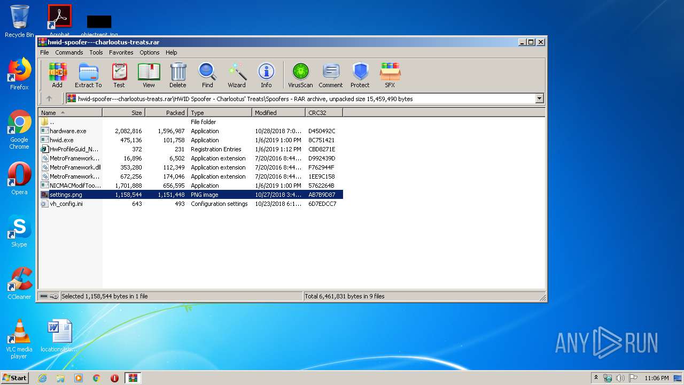Viewport: 684px width, 385px height.
Task: Open Opera desktop shortcut
Action: [x=19, y=179]
